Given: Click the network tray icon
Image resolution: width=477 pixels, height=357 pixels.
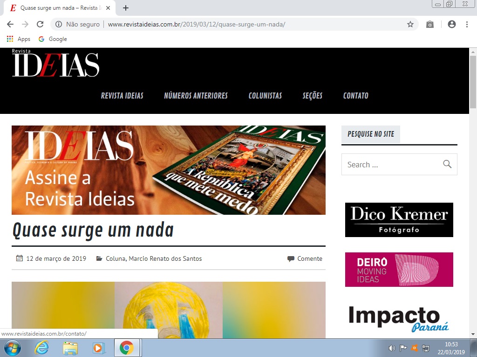Looking at the screenshot, I should 426,348.
